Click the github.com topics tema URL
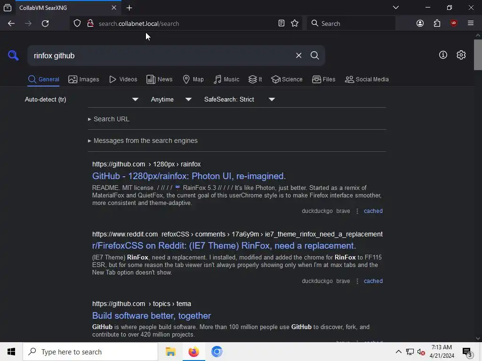Screen dimensions: 482x361 [x=141, y=304]
